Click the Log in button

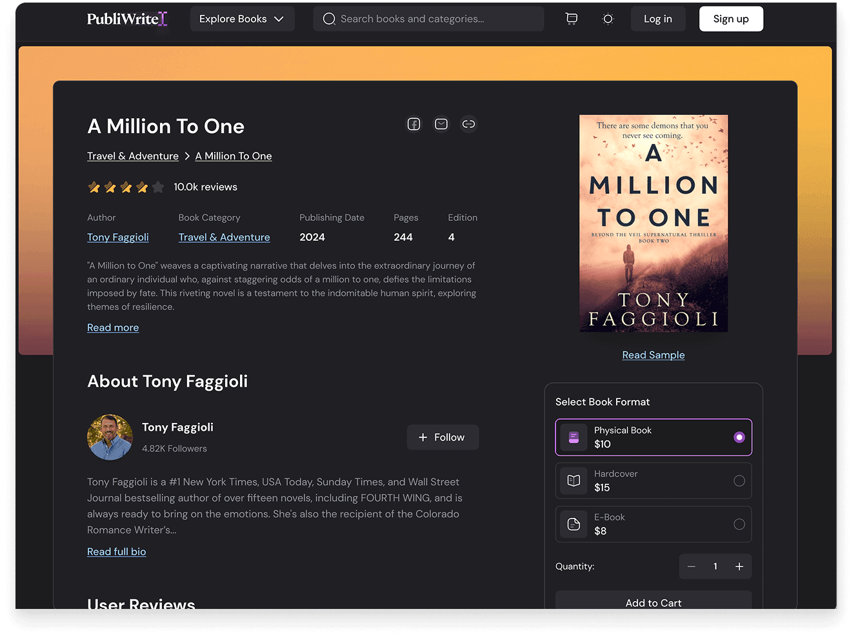pyautogui.click(x=657, y=19)
